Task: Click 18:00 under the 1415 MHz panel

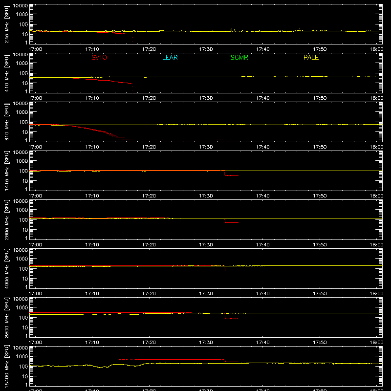Action: [376, 196]
